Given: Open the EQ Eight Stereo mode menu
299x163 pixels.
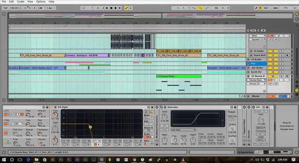Looking at the screenshot, I should [149, 118].
